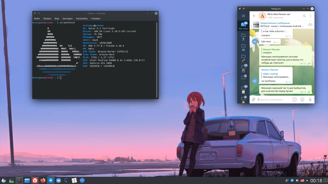
Task: Start voice message with microphone icon
Action: click(310, 99)
